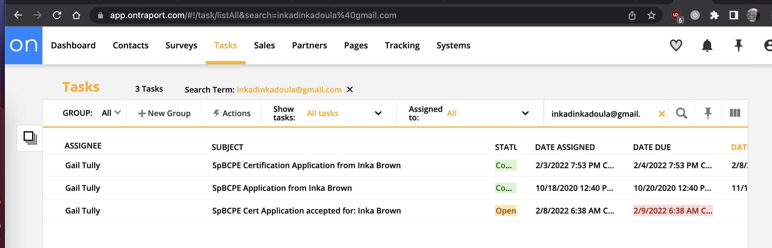The width and height of the screenshot is (772, 248).
Task: Go to the Partners tab
Action: (x=309, y=45)
